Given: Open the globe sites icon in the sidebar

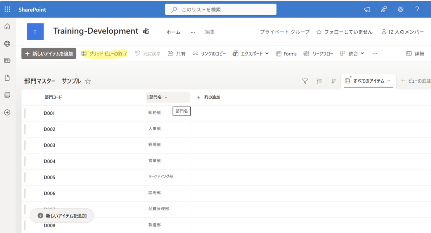Looking at the screenshot, I should pyautogui.click(x=8, y=44).
